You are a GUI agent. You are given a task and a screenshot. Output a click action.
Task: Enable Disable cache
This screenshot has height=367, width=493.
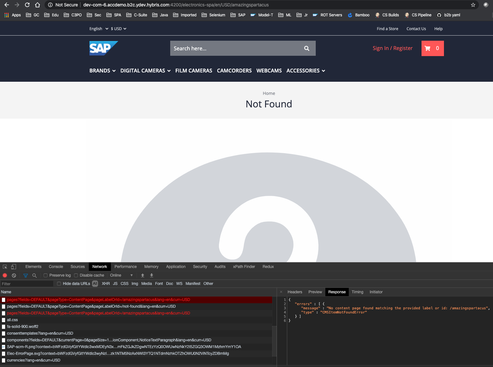[x=76, y=275]
